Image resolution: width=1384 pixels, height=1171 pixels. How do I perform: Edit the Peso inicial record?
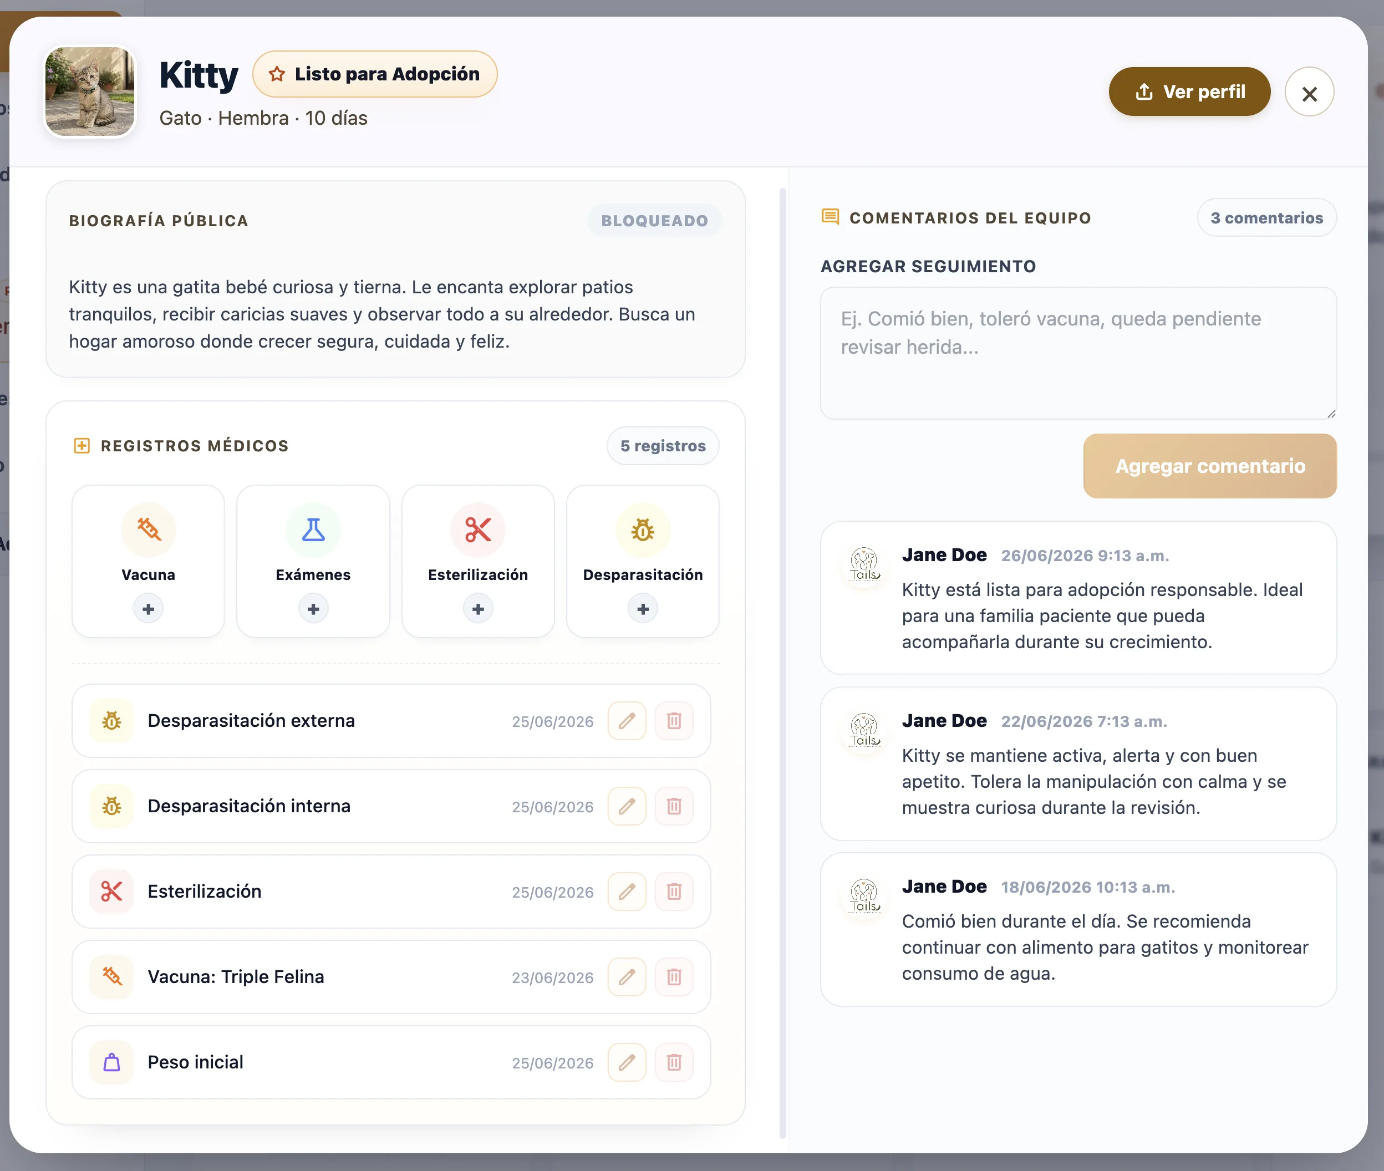pos(627,1063)
